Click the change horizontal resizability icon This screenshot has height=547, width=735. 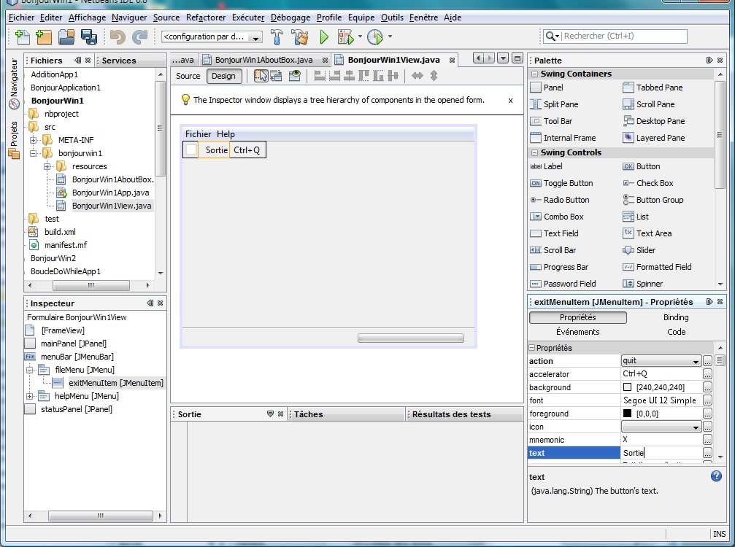pos(417,75)
